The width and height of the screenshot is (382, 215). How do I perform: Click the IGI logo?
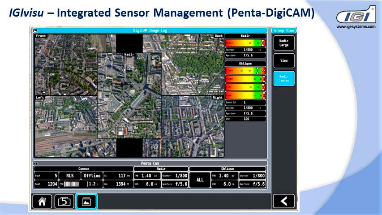[356, 15]
